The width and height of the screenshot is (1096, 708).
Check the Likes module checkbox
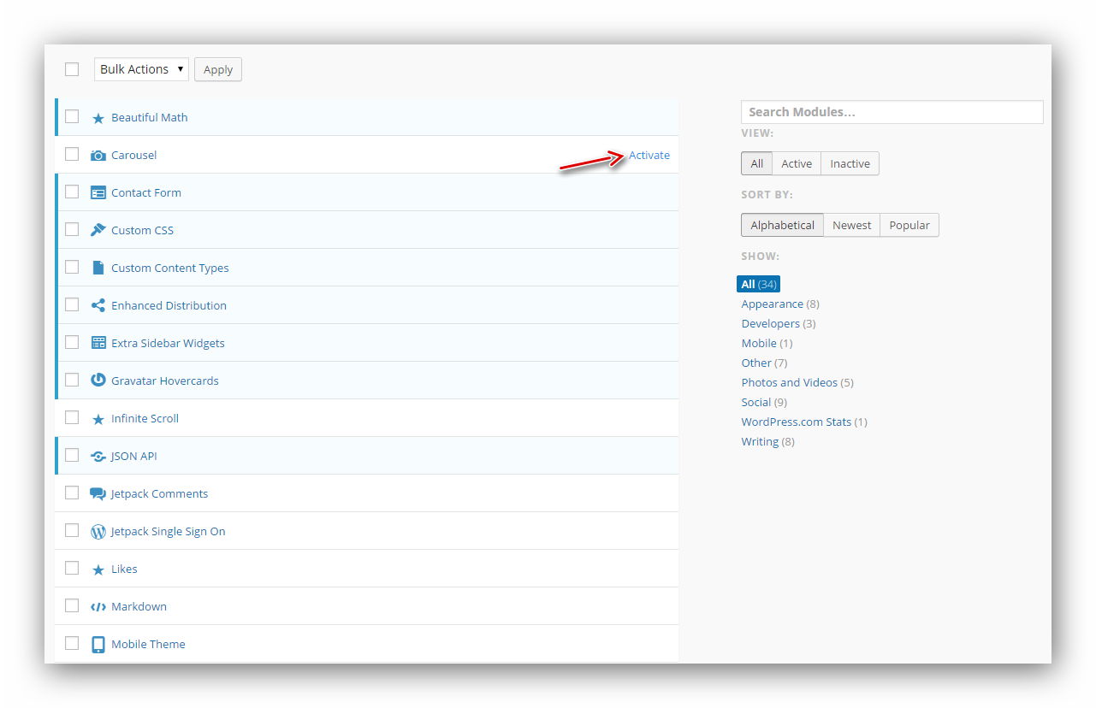coord(72,568)
